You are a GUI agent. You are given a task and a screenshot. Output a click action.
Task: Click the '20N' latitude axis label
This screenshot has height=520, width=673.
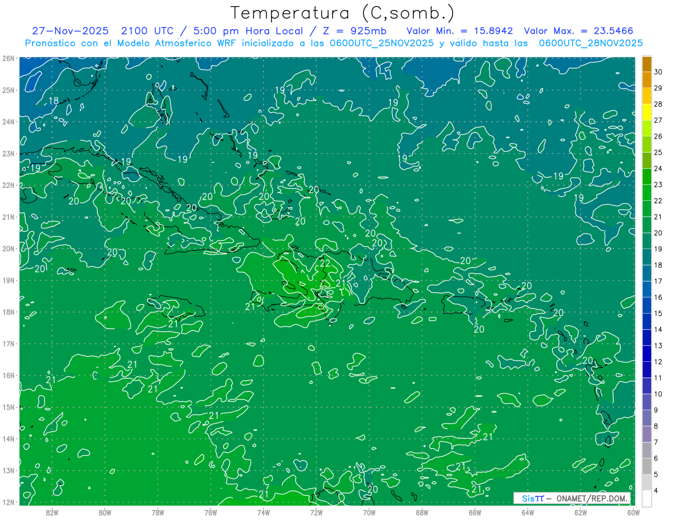pos(8,249)
